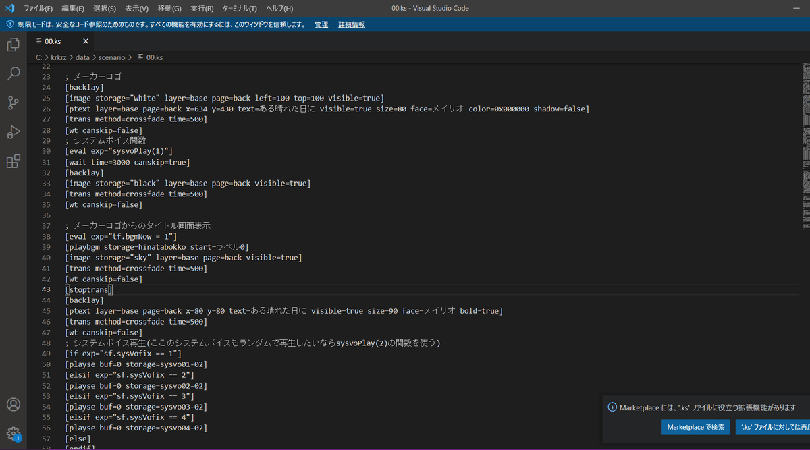
Task: Open the 表示(V) menu
Action: point(137,8)
